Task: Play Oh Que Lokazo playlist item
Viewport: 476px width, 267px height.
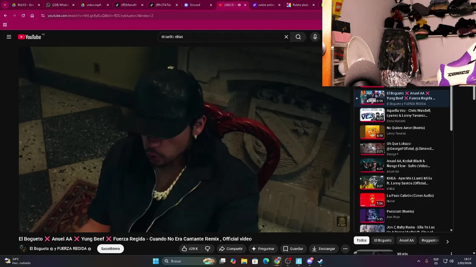Action: (x=402, y=149)
